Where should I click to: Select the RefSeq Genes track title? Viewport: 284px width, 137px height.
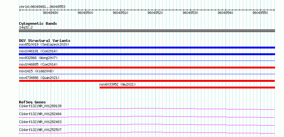tap(33, 102)
